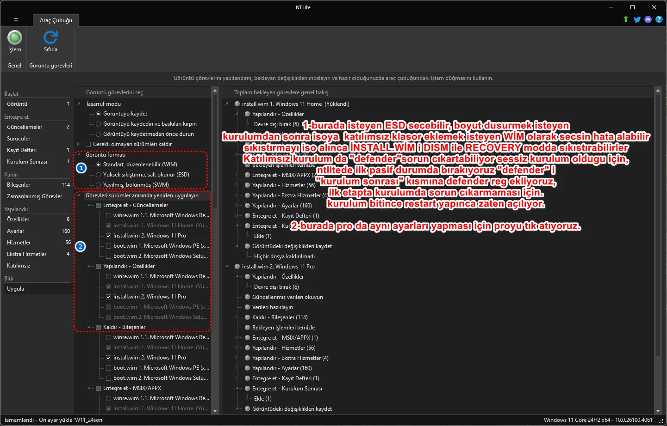The height and width of the screenshot is (426, 667).
Task: Collapse the Görüntü formatı section
Action: (79, 155)
